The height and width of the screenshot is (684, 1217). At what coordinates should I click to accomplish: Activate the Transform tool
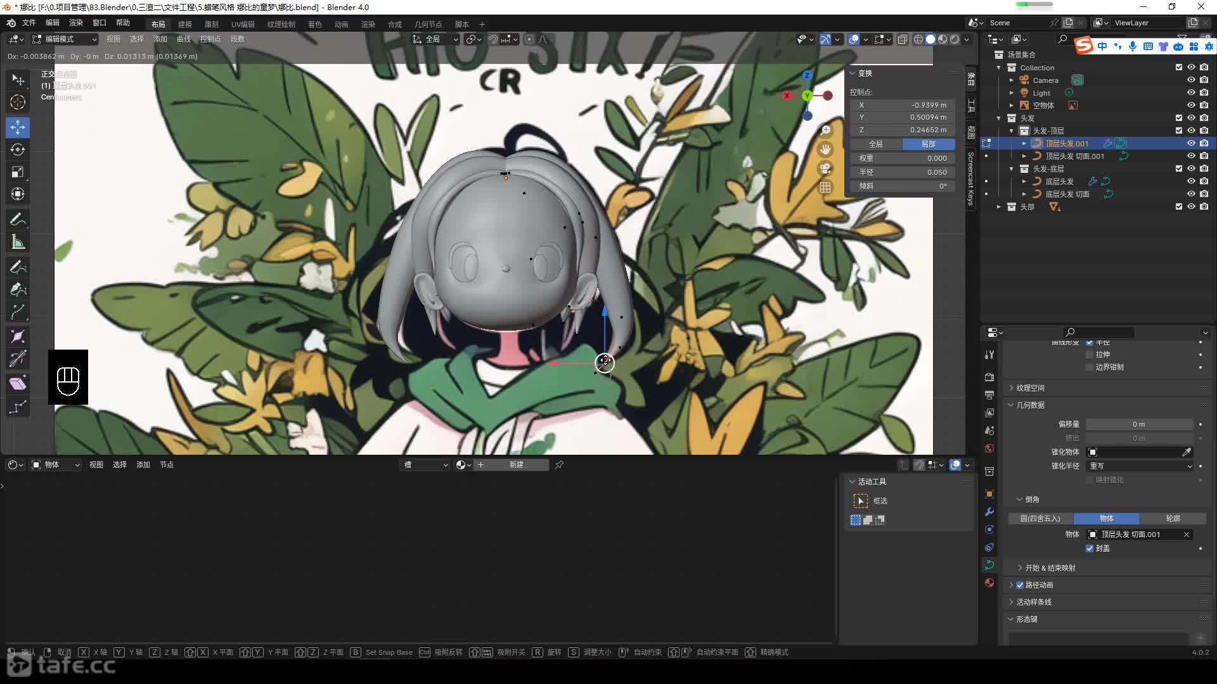[x=18, y=194]
